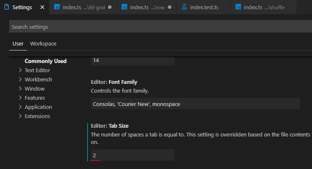
Task: Expand the Text Editor chevron
Action: 20,70
